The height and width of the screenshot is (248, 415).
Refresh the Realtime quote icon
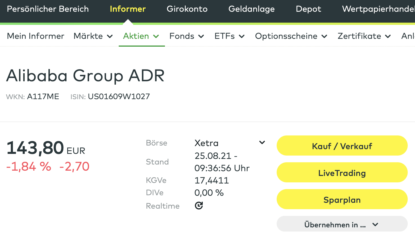(199, 206)
